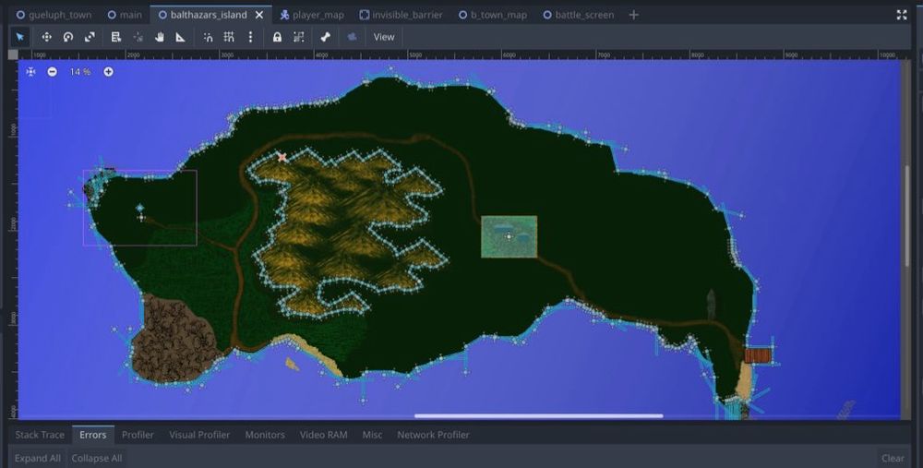
Task: Switch to the Scale Mode tool
Action: (x=90, y=37)
